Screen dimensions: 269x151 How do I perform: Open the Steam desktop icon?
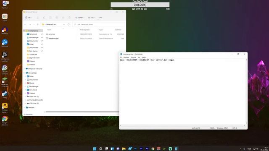[x=5, y=94]
